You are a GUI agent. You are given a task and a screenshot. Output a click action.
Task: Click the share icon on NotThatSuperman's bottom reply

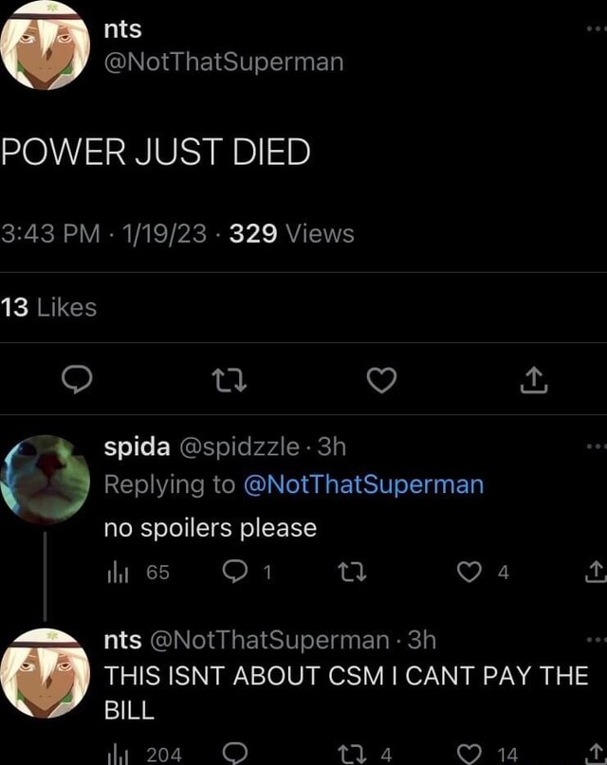[598, 752]
